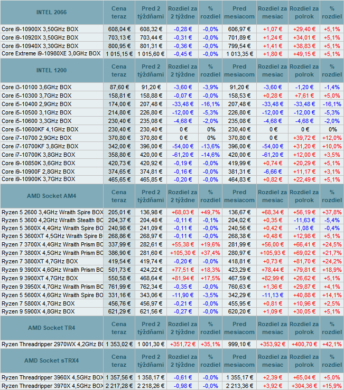344x390 pixels.
Task: Click the AMD Socket sTRX4 section header
Action: (x=51, y=361)
